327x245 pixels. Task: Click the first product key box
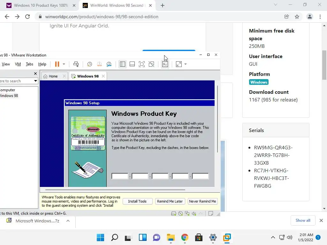tap(120, 176)
